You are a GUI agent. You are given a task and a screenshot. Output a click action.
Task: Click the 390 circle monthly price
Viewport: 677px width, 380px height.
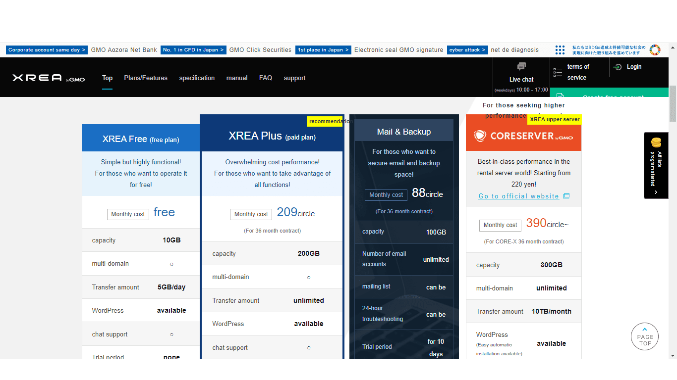pyautogui.click(x=547, y=223)
